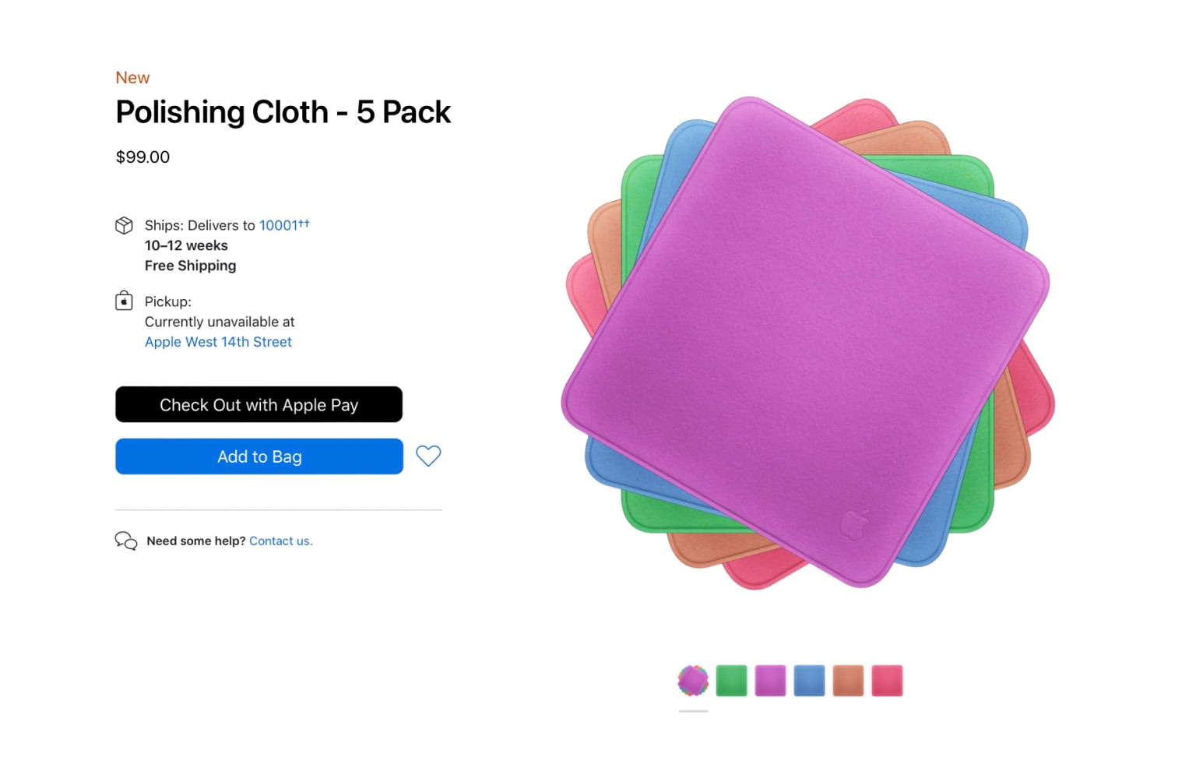Click the shipping box icon
1196x768 pixels.
click(x=124, y=226)
